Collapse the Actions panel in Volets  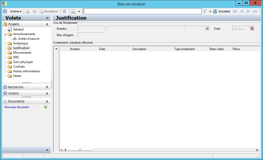point(47,93)
